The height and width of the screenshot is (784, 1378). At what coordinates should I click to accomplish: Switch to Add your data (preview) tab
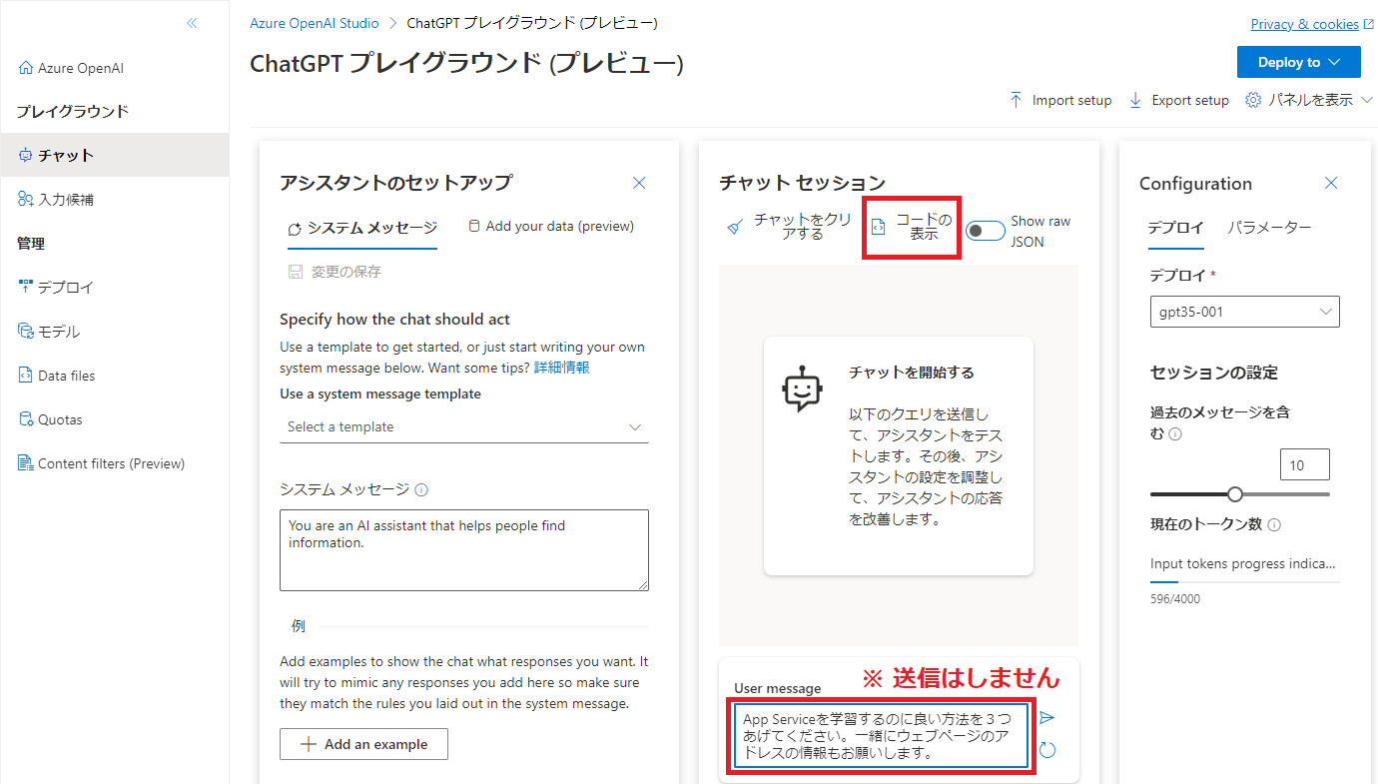551,226
